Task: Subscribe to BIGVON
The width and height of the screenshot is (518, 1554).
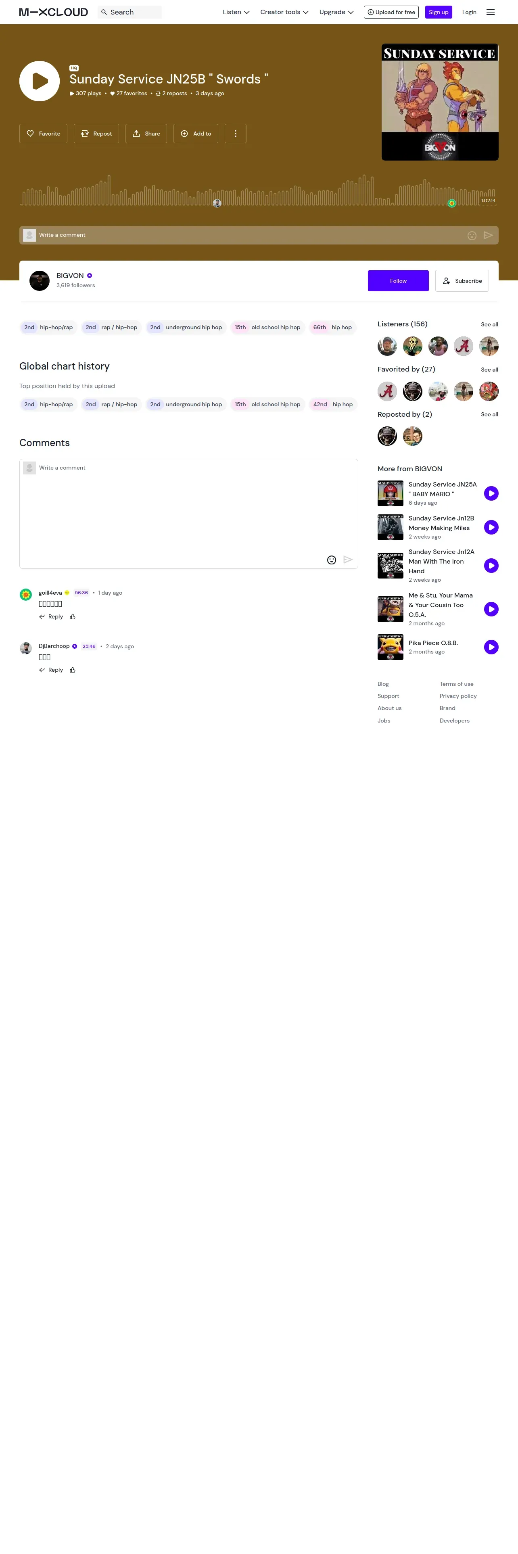Action: [462, 280]
